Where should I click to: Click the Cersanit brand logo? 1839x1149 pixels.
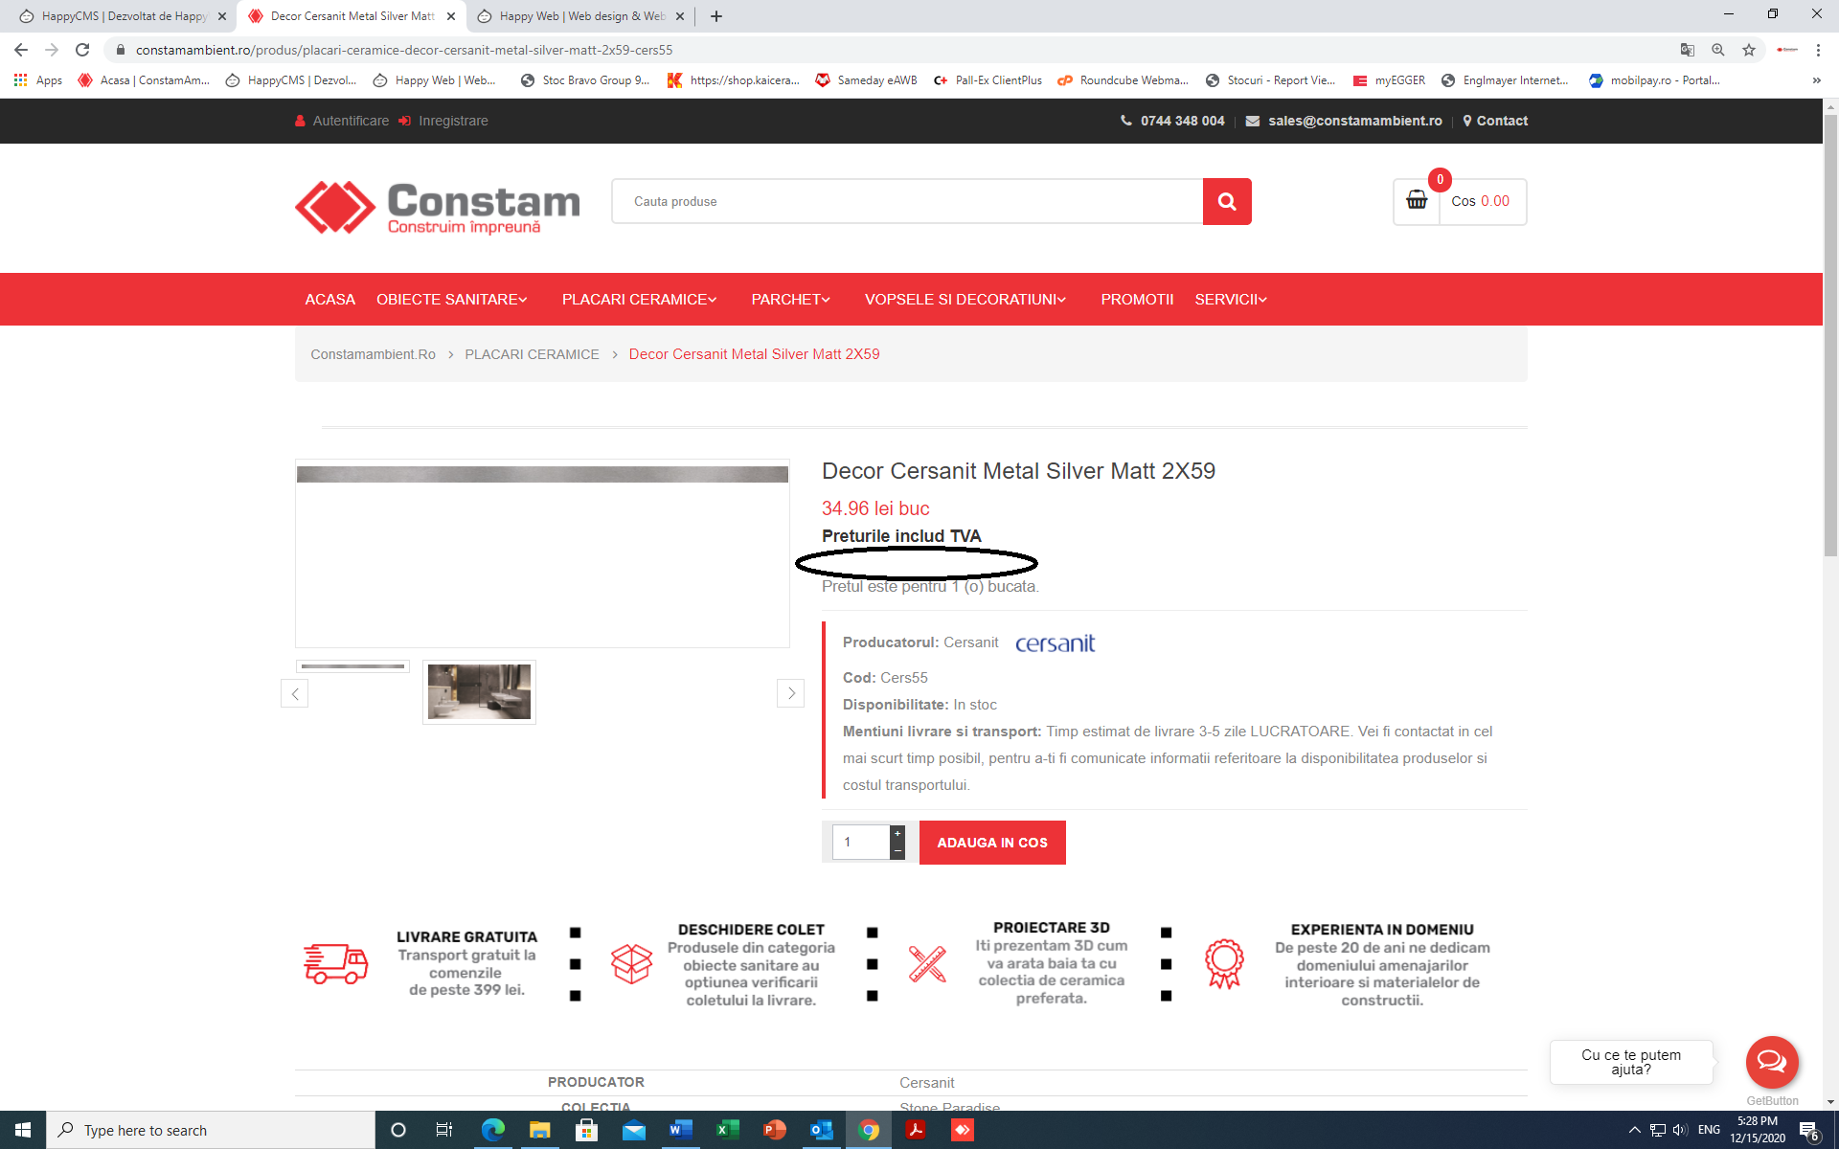coord(1055,643)
